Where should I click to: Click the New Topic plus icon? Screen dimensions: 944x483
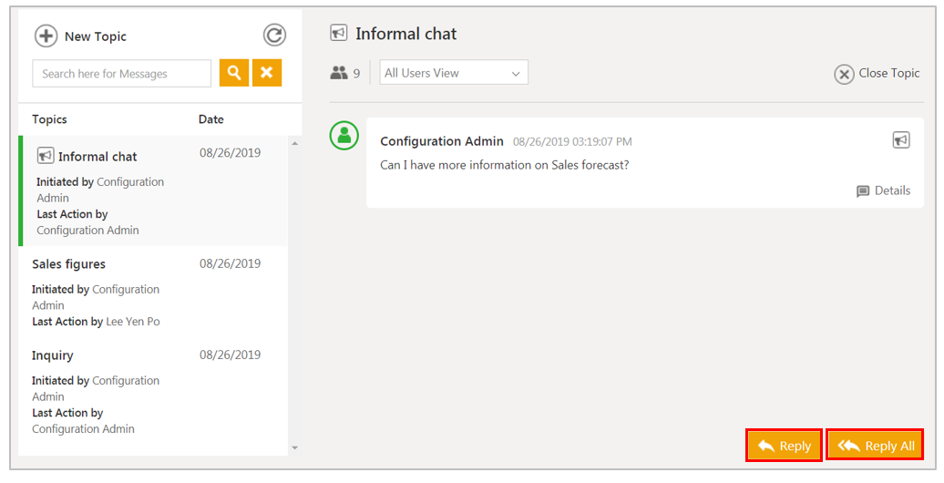pyautogui.click(x=46, y=36)
